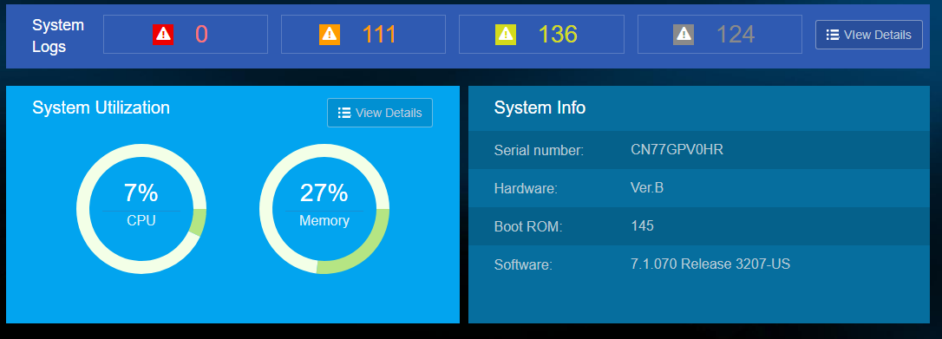Click the red 0 log count
This screenshot has width=942, height=339.
[x=201, y=35]
